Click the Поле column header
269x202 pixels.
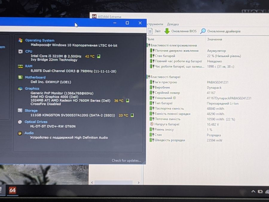tap(150, 39)
